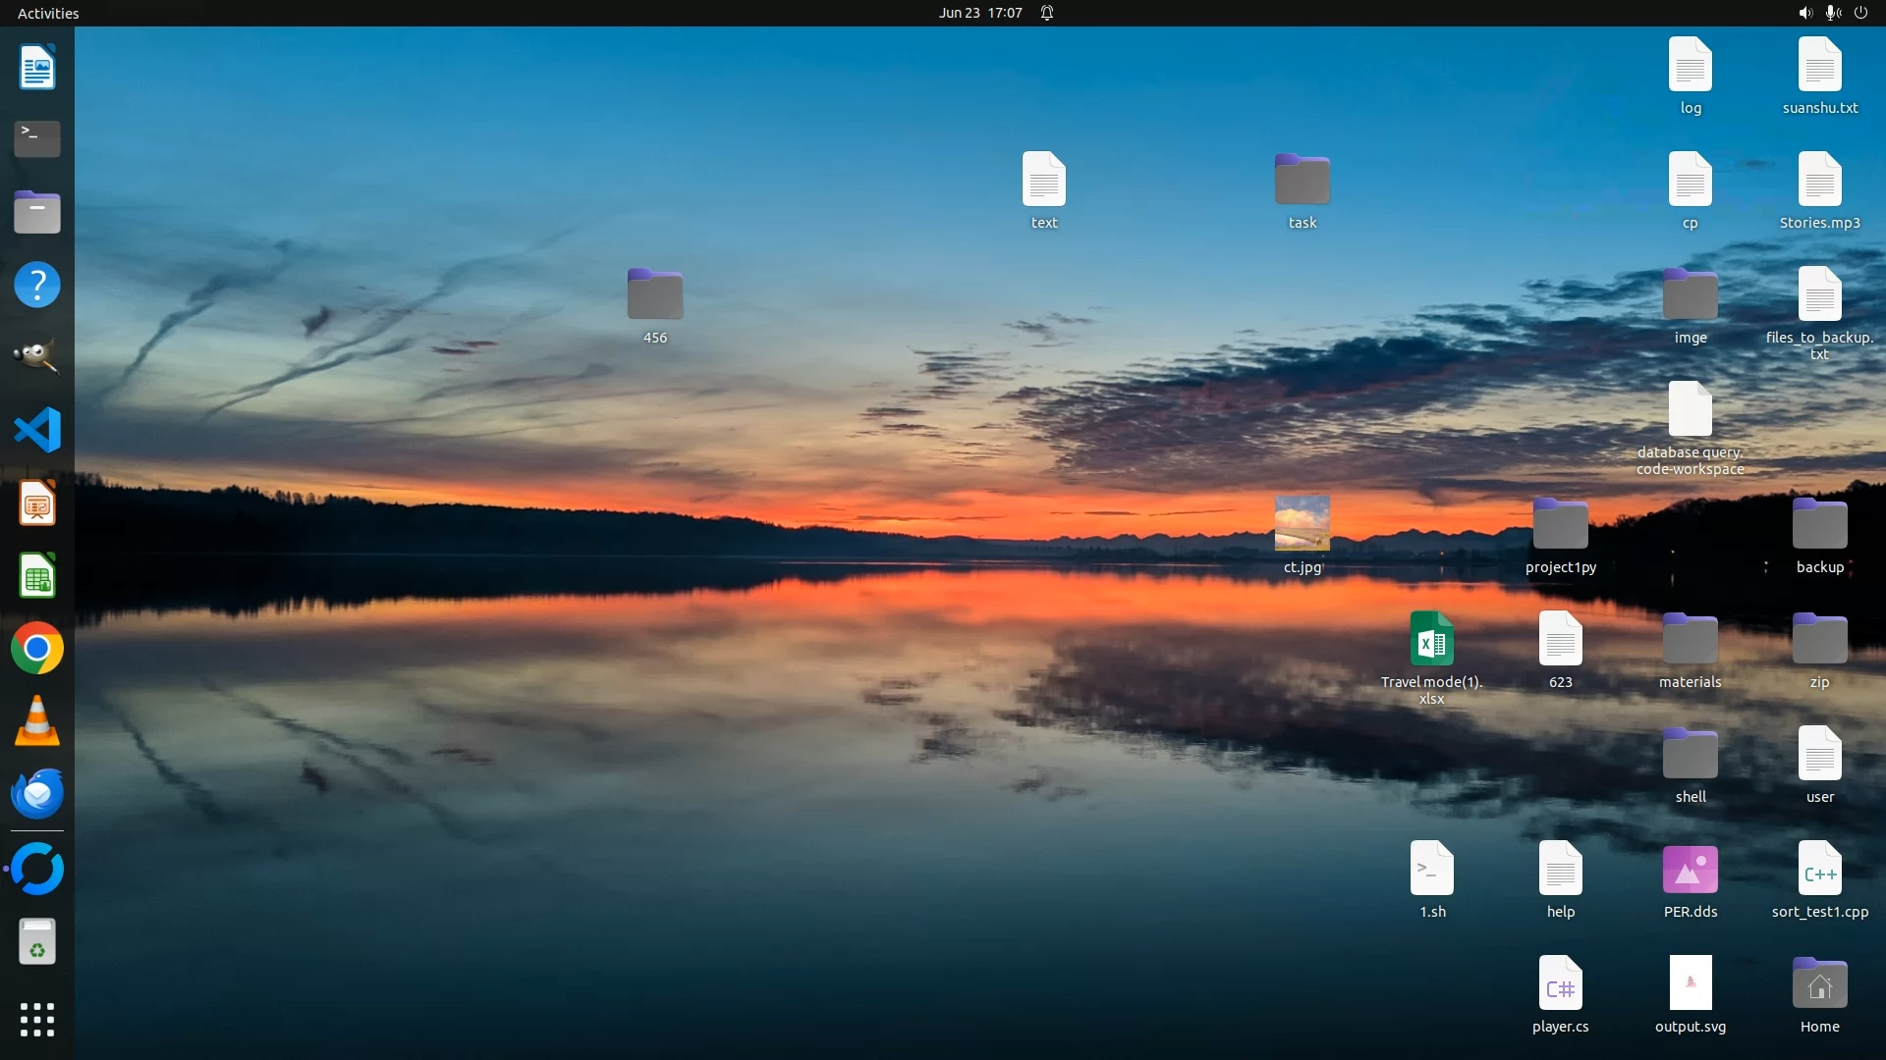Viewport: 1886px width, 1060px height.
Task: Click the Activities button
Action: 48,13
